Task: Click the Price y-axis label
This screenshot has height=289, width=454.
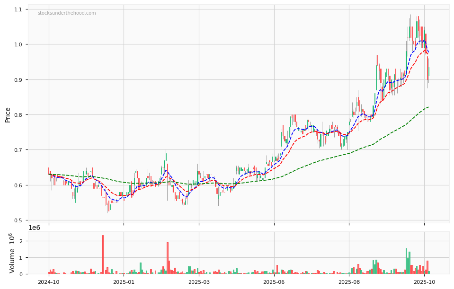Action: point(8,115)
